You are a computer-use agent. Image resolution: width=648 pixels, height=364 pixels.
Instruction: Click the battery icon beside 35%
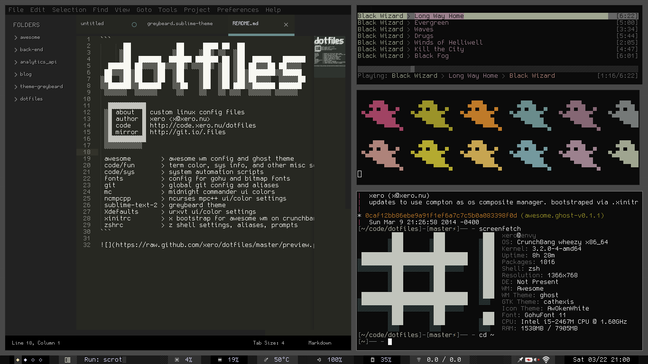click(372, 360)
